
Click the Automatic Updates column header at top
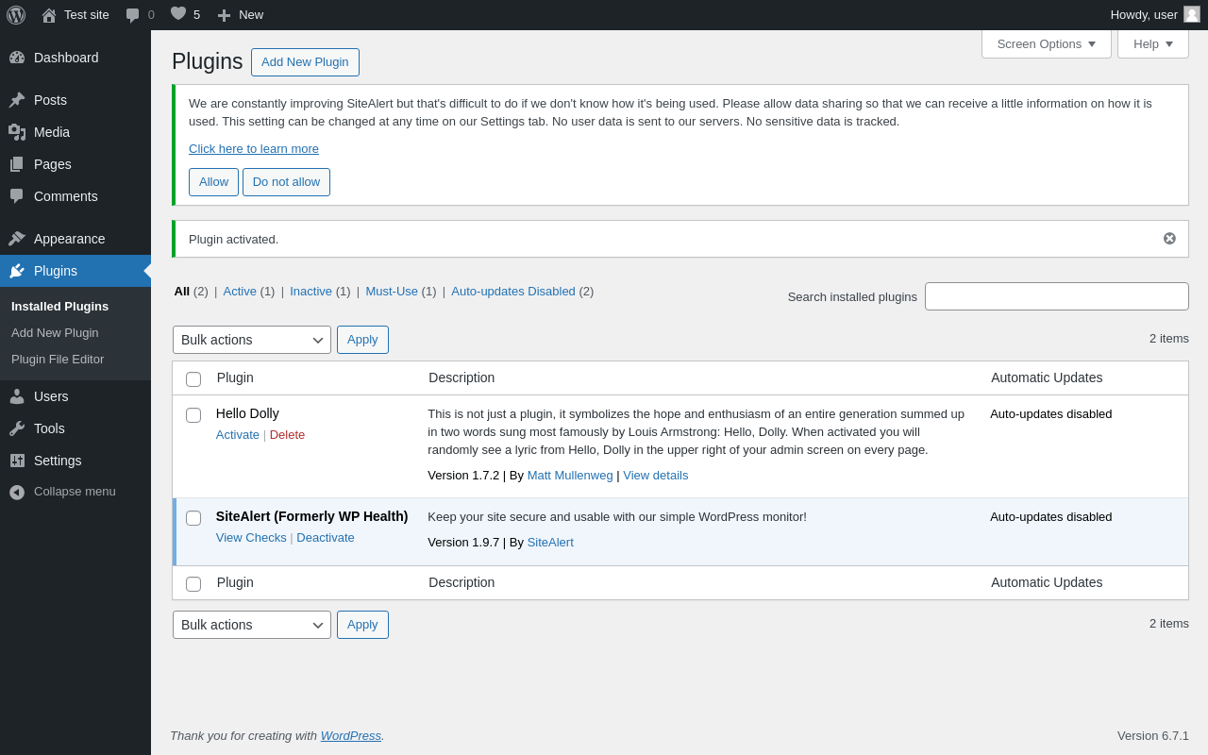point(1047,377)
